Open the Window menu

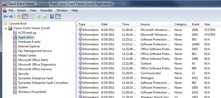62,10
